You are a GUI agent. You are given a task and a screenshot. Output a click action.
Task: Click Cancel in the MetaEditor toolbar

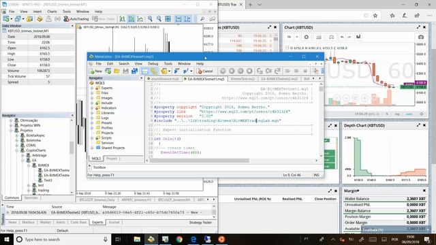[204, 71]
